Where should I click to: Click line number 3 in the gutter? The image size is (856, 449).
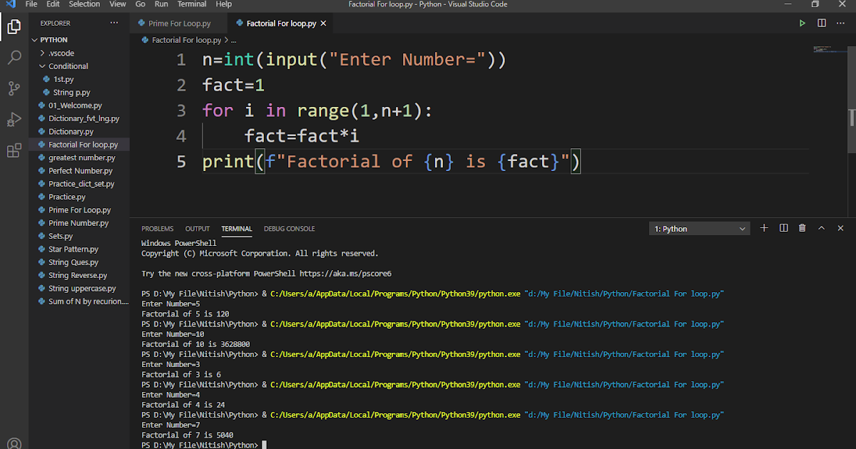(181, 110)
